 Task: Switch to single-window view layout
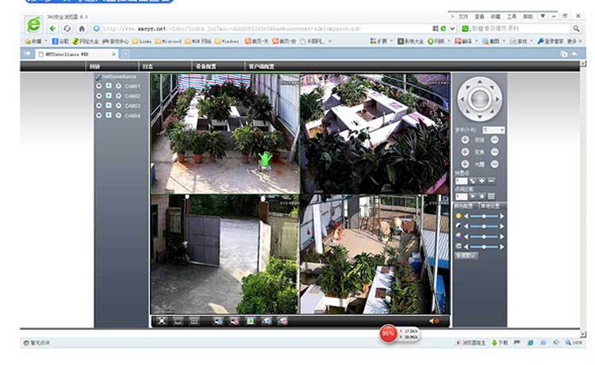coord(178,321)
